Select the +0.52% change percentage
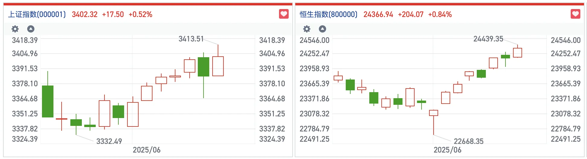Screen dimensions: 587x159 coord(140,14)
